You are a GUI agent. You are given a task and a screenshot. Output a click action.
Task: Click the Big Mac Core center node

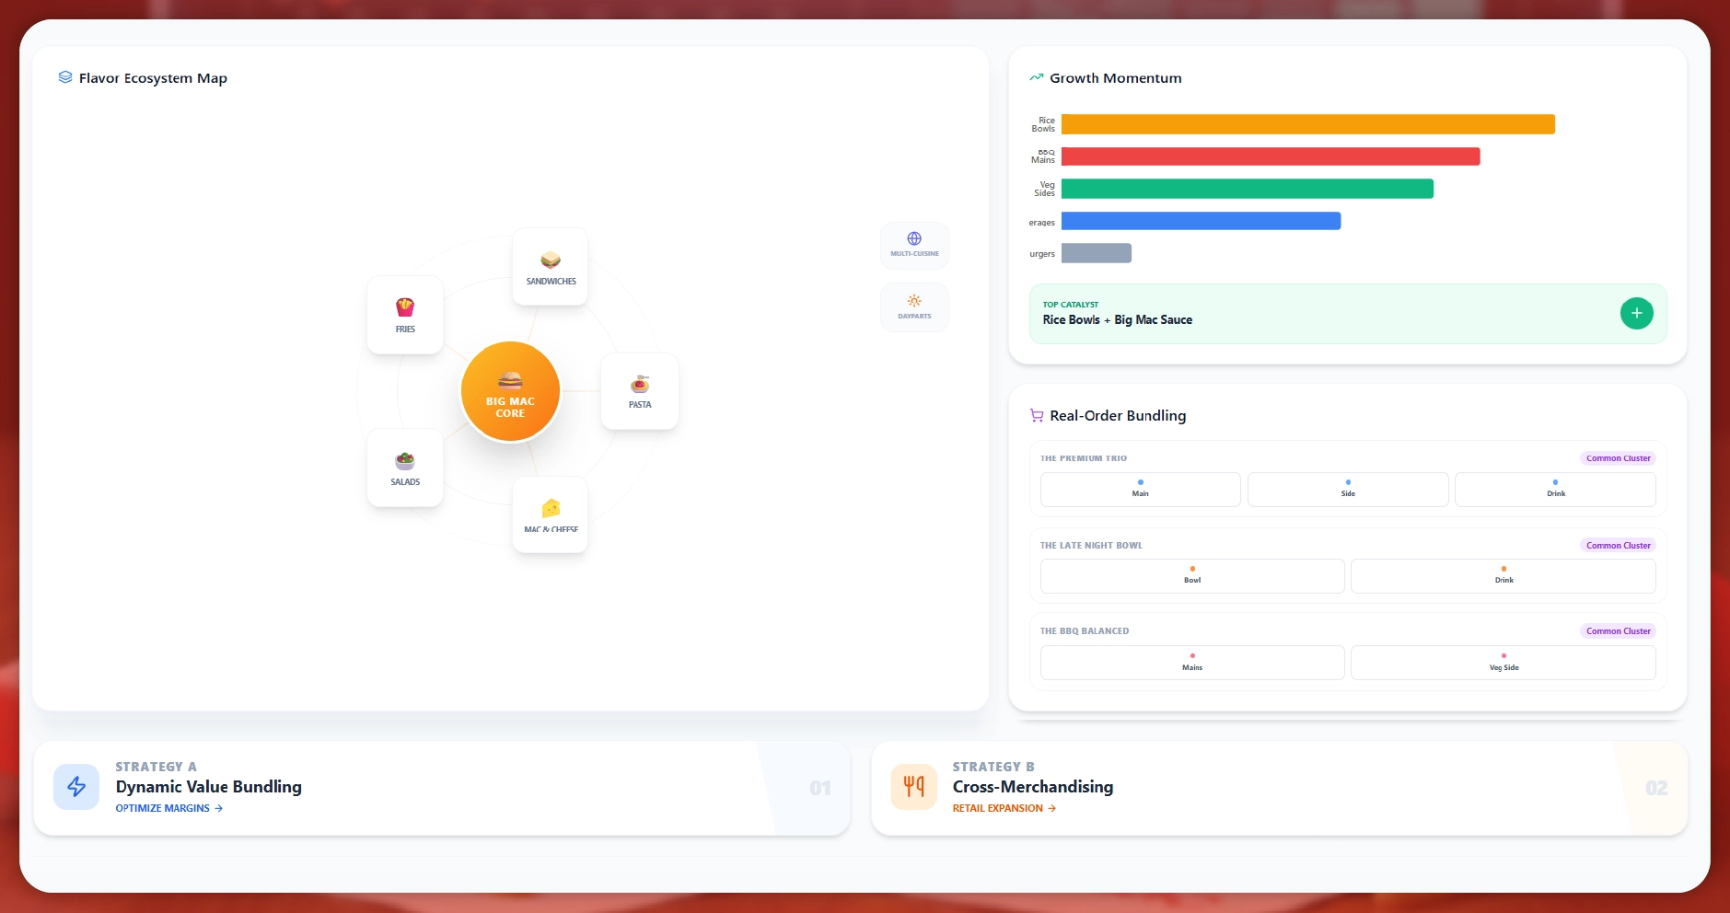(510, 392)
